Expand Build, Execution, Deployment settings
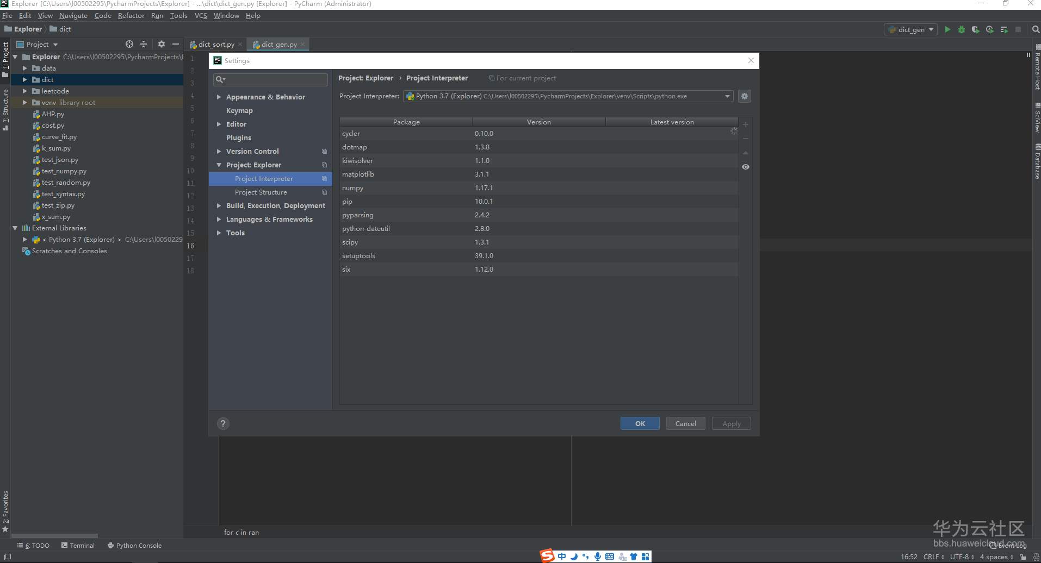 [219, 205]
